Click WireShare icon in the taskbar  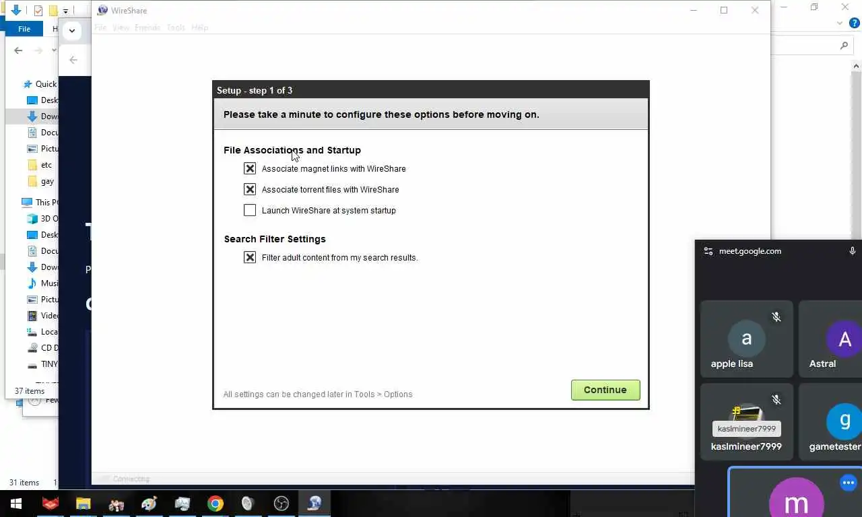[x=314, y=504]
